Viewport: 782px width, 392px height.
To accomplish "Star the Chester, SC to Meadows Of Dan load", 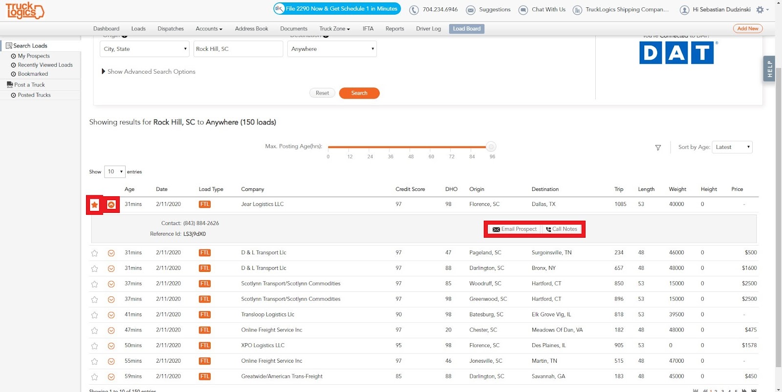I will point(95,330).
